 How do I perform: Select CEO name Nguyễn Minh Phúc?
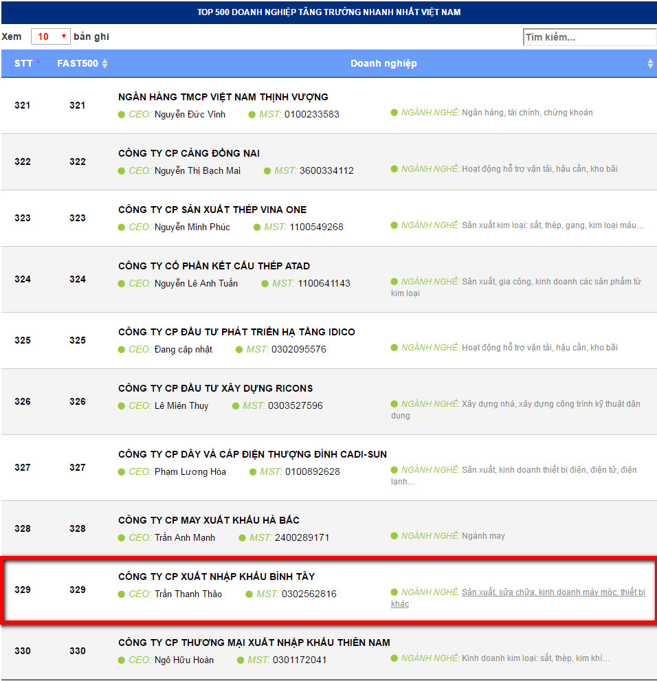pos(192,227)
